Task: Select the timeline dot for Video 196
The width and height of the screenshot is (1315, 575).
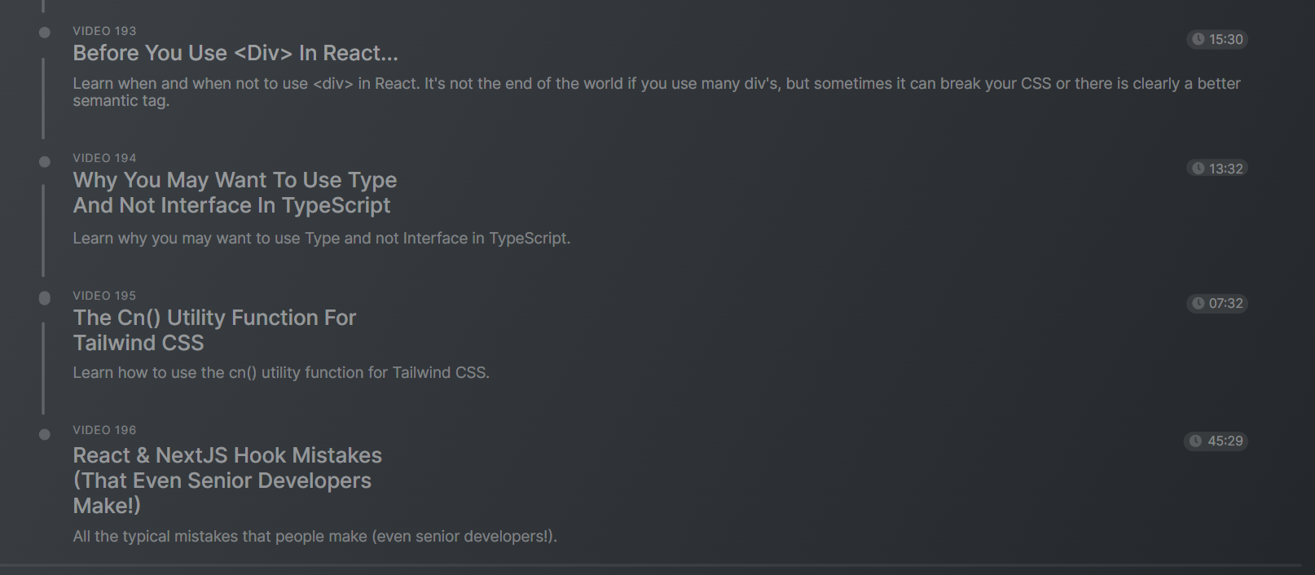Action: click(x=45, y=434)
